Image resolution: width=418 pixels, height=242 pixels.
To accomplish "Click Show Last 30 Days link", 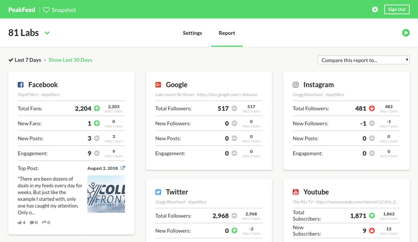I will [71, 60].
